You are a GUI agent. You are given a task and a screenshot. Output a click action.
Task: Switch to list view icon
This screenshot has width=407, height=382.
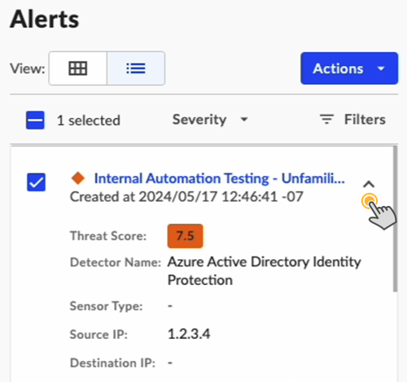click(x=136, y=68)
